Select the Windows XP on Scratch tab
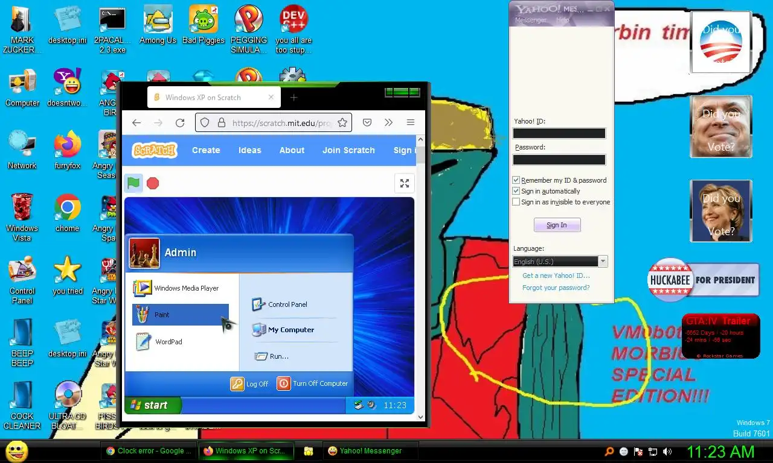773x463 pixels. (214, 97)
